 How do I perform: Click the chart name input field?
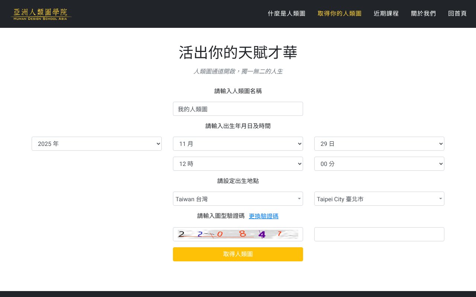[238, 109]
